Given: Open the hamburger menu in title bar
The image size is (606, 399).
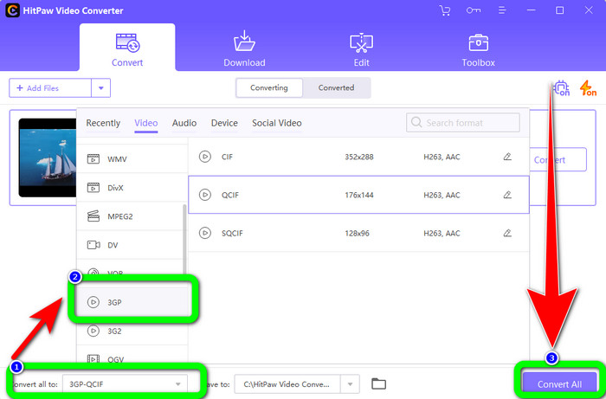Looking at the screenshot, I should 502,10.
